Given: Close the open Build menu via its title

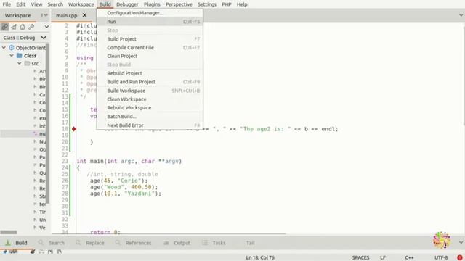Looking at the screenshot, I should 105,4.
